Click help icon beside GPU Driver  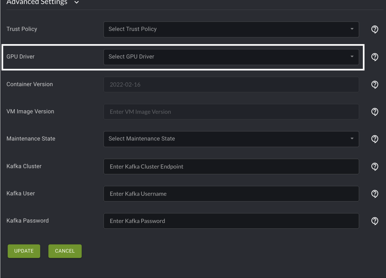click(375, 57)
